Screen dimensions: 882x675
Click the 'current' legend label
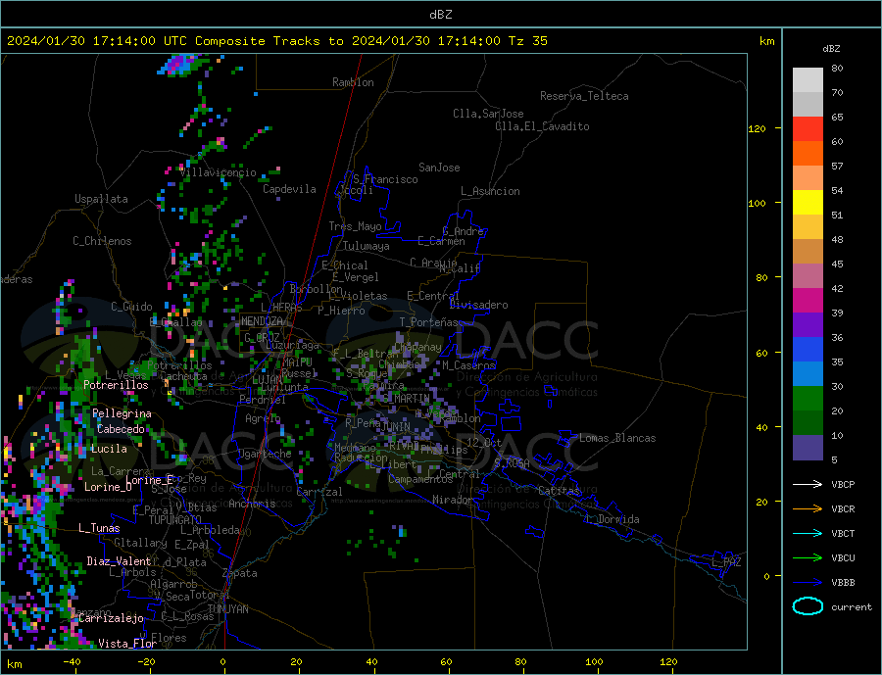pos(852,607)
